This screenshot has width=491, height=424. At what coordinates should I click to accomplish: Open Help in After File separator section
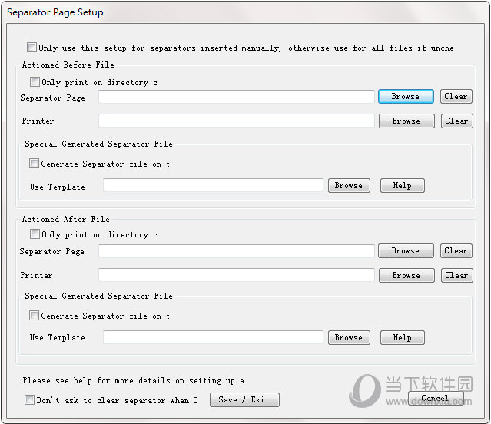click(402, 338)
